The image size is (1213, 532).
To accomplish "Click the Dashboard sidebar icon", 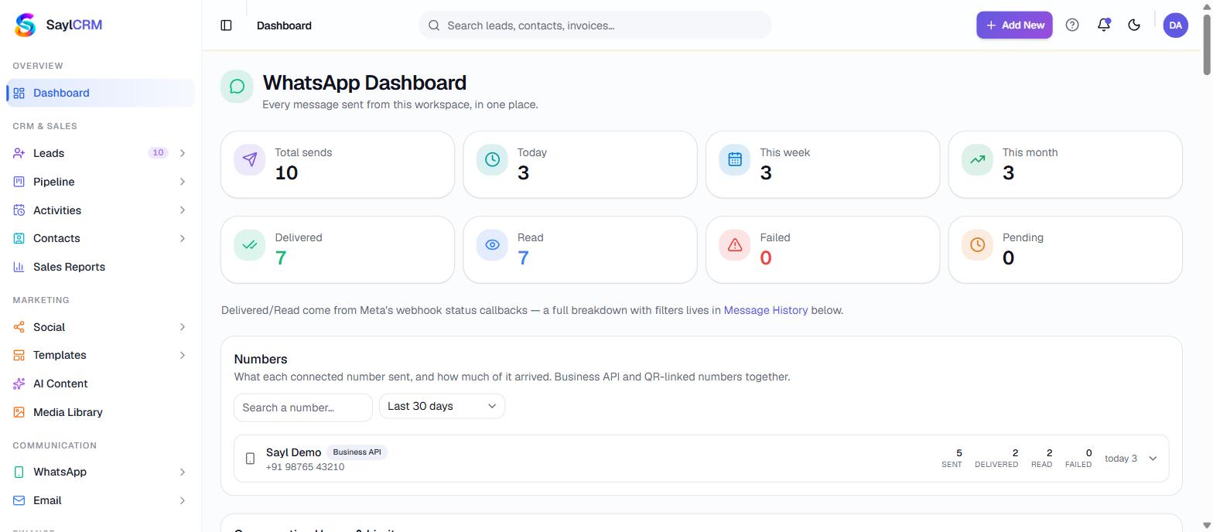I will point(19,93).
